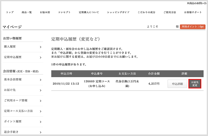Open 定期コース支払い方法 sidebar link

point(23,111)
